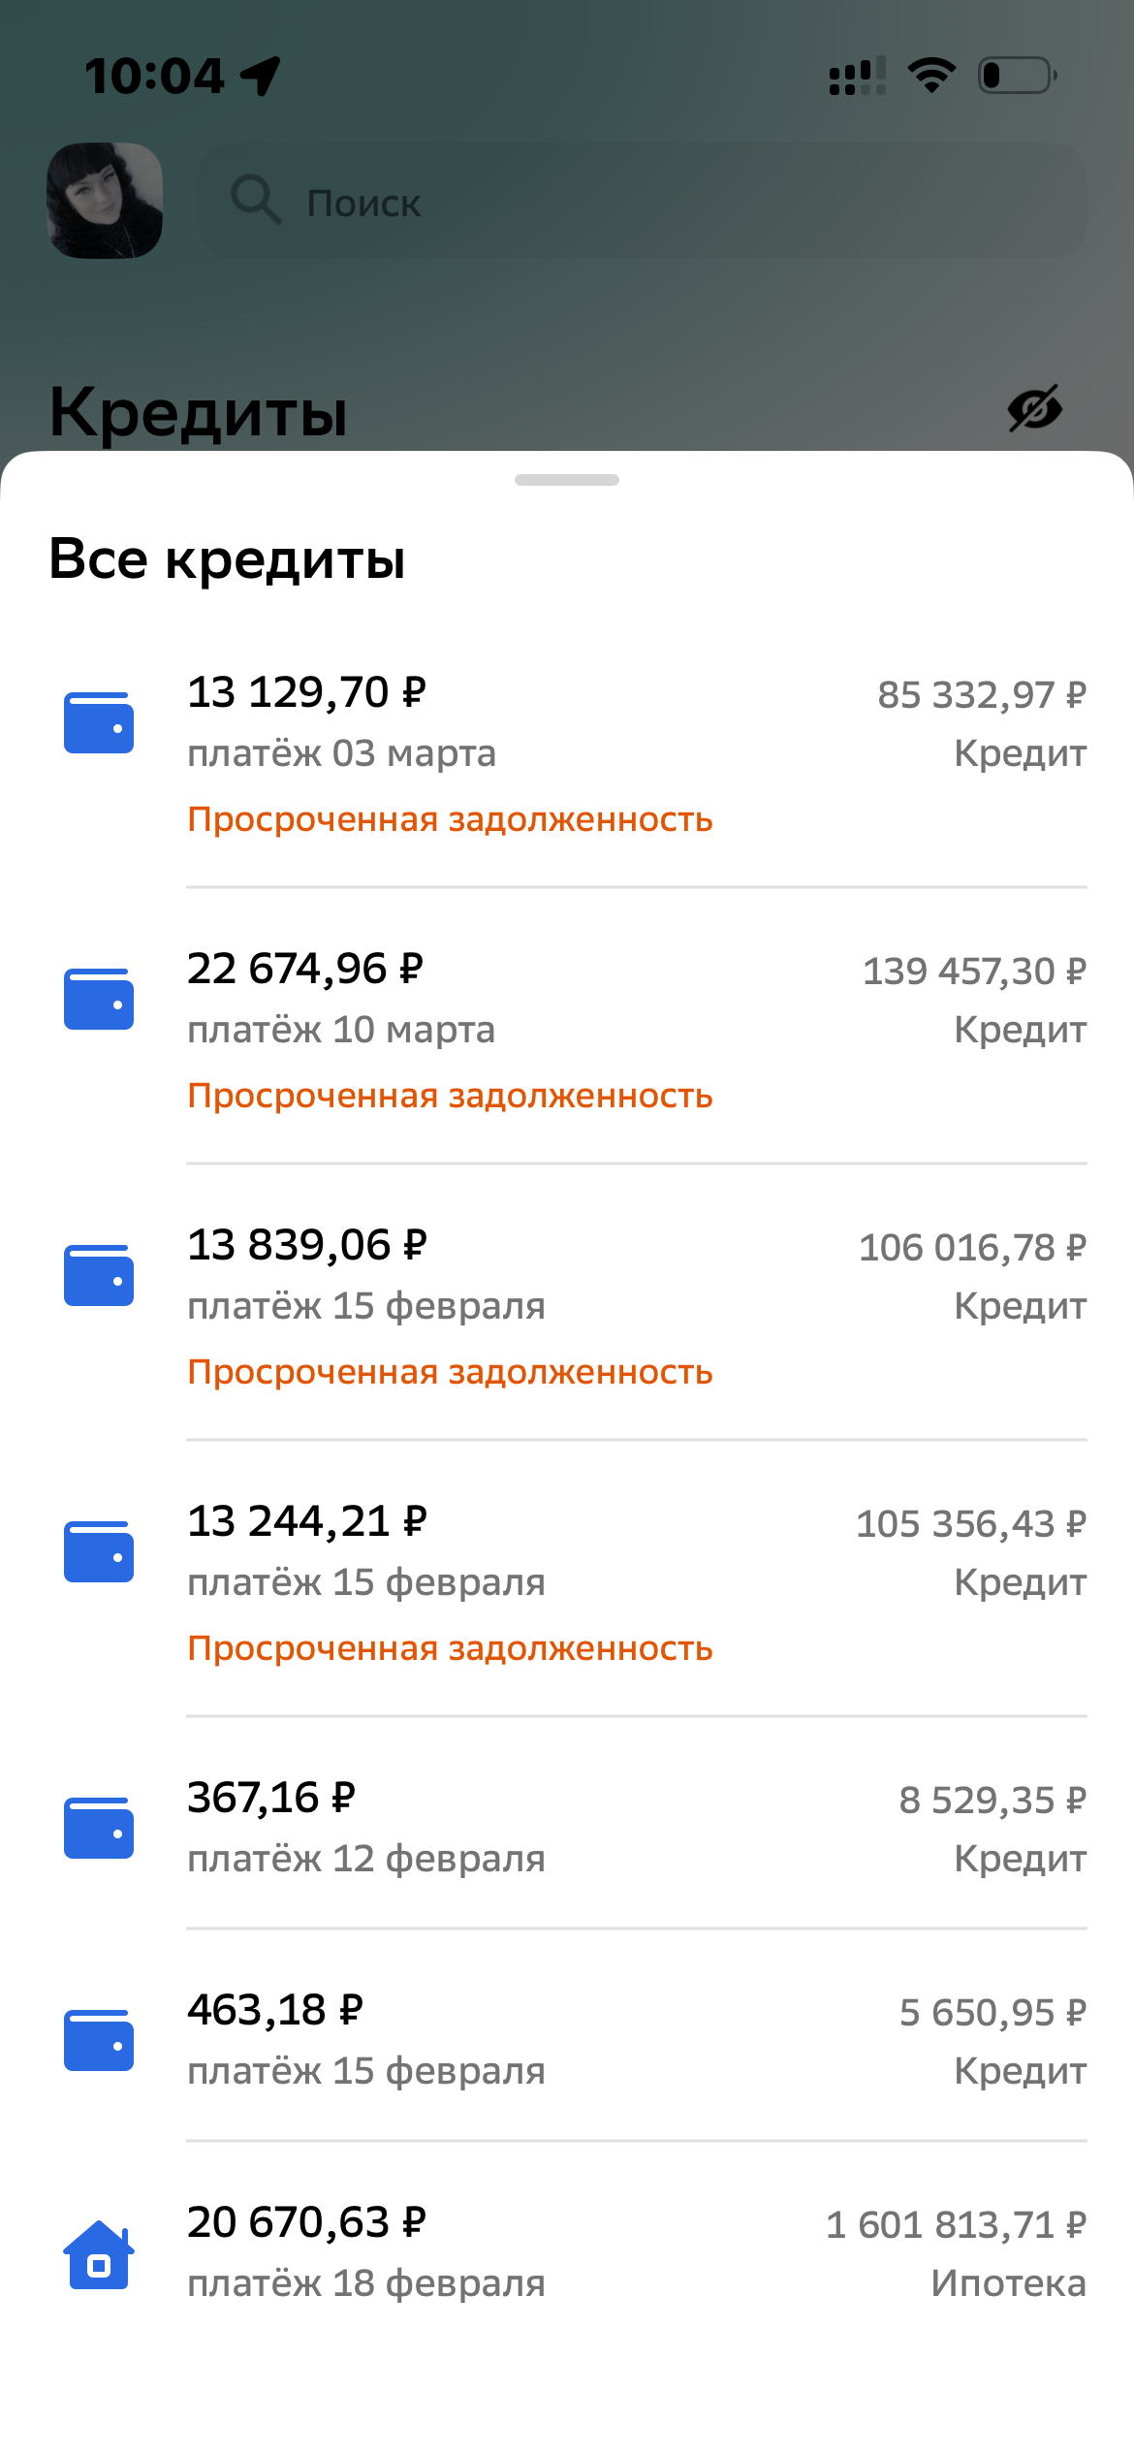The image size is (1134, 2455).
Task: Open the loan with 139 457,30 ₽ balance
Action: [973, 972]
